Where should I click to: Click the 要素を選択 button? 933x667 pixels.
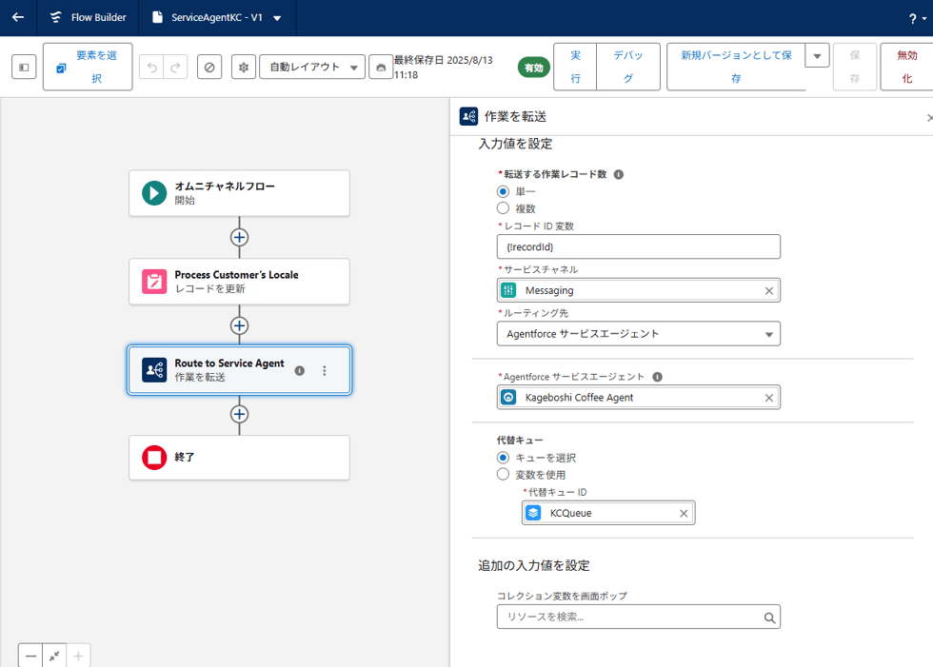88,67
